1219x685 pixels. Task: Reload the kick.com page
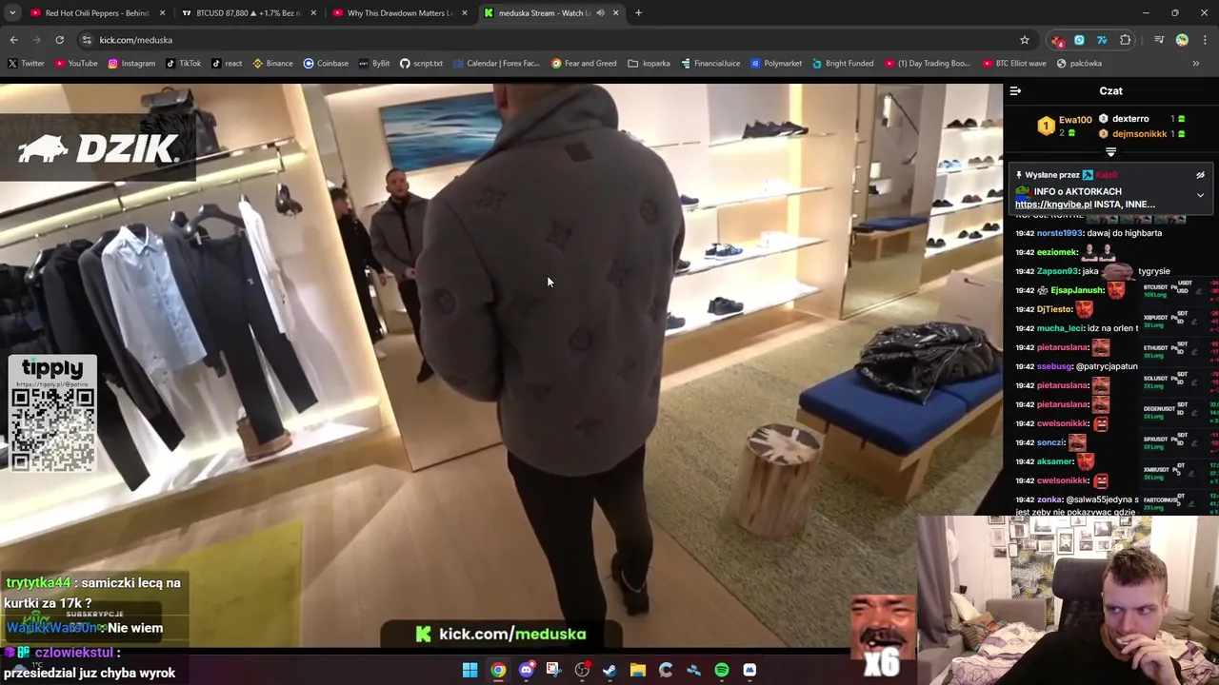[x=59, y=40]
